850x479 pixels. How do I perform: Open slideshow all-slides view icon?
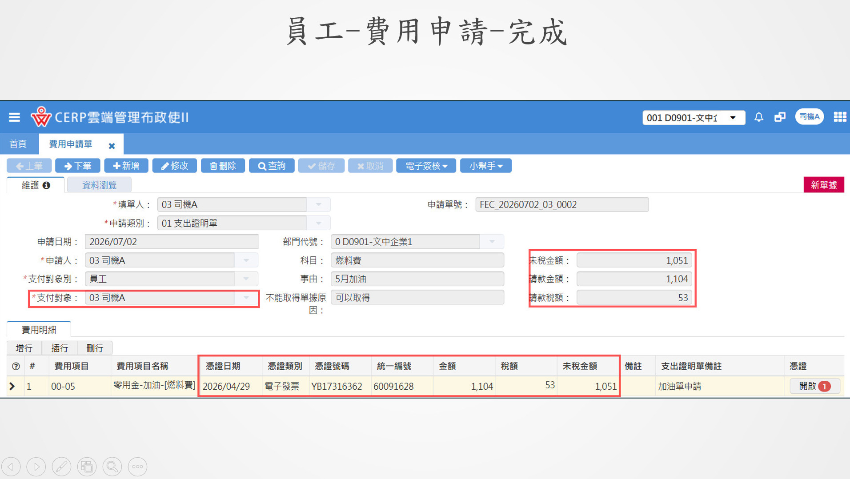point(87,467)
